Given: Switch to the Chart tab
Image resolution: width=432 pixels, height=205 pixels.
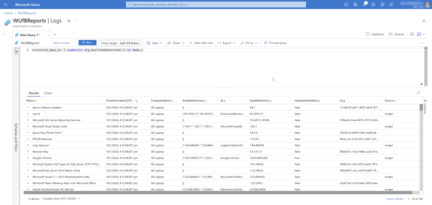Looking at the screenshot, I should (x=48, y=93).
